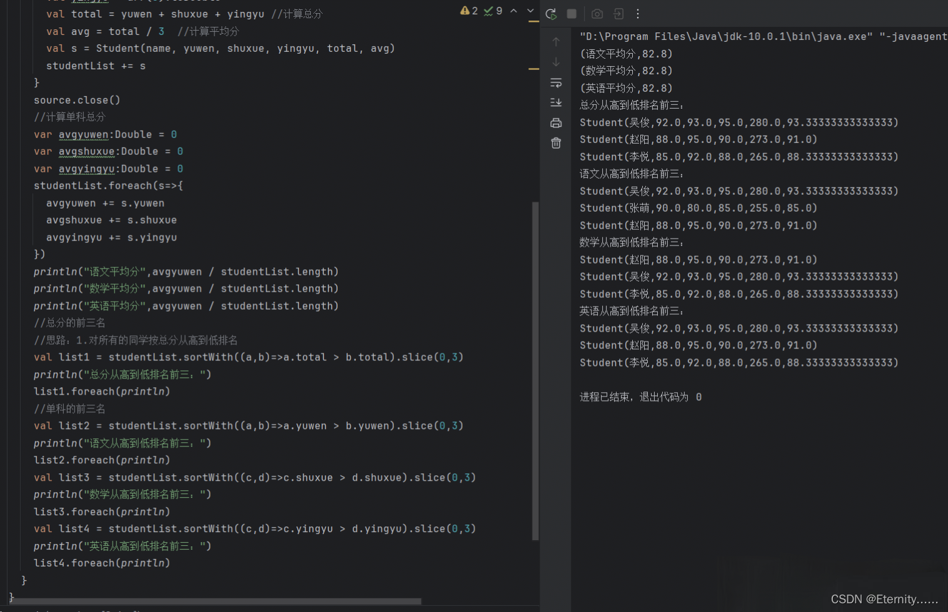Click the camera thread dump icon
The image size is (948, 612).
point(597,14)
